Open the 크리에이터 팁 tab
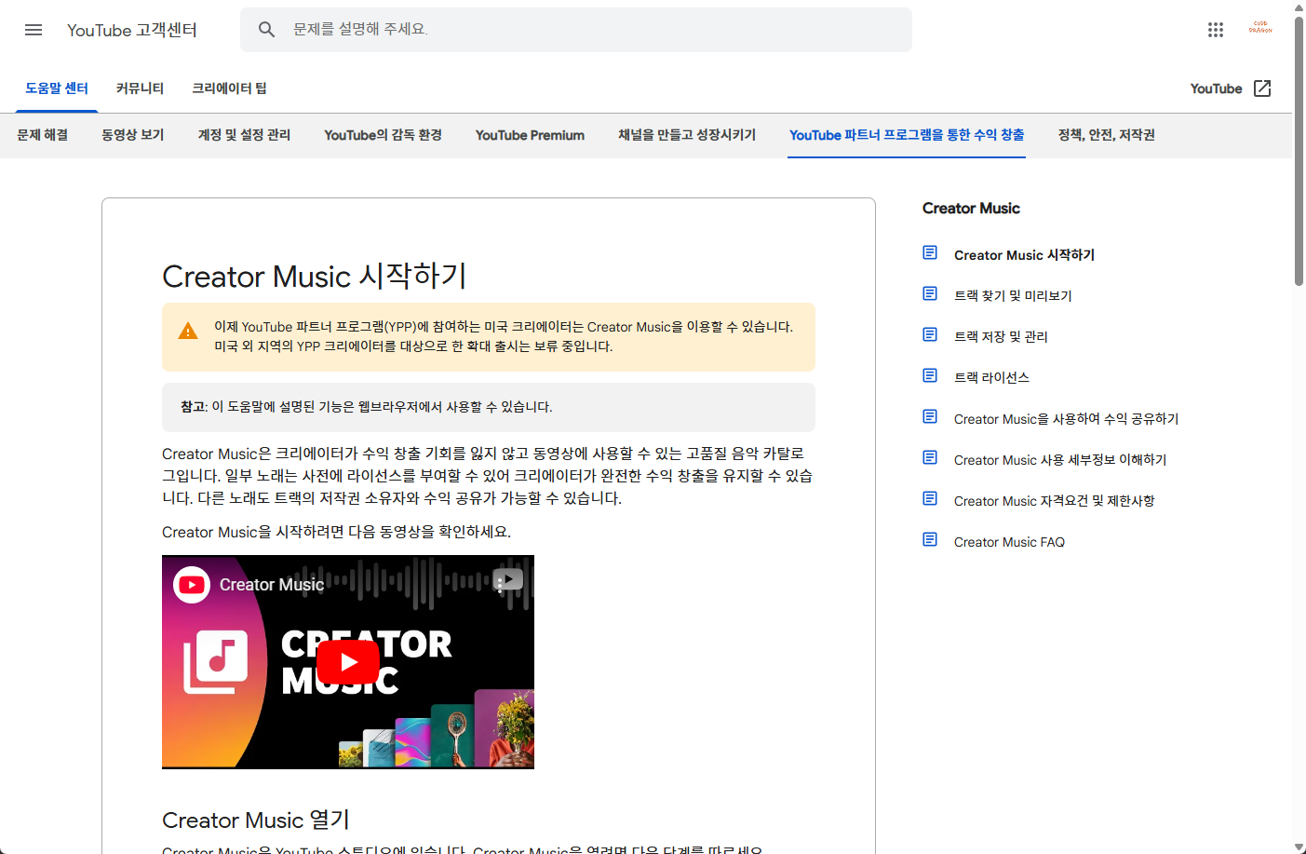 [x=229, y=88]
